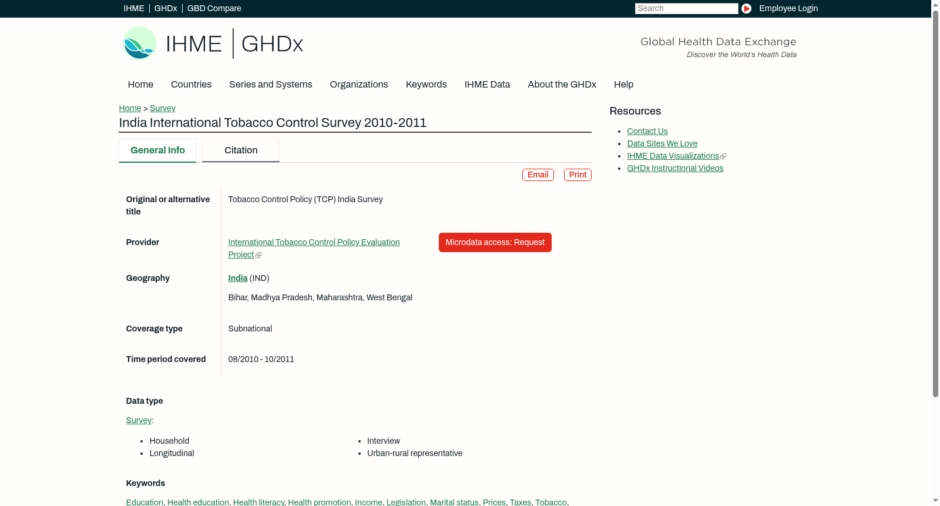Click 'Tobacco Control Policy (TCP) India Survey' text
Screen dimensions: 940x506
click(305, 199)
